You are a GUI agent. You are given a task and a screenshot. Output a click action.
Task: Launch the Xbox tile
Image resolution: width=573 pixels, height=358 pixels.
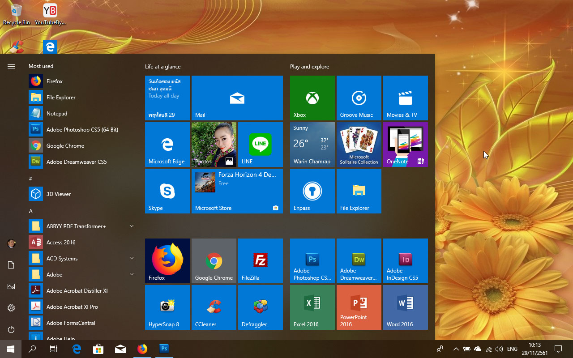tap(312, 98)
